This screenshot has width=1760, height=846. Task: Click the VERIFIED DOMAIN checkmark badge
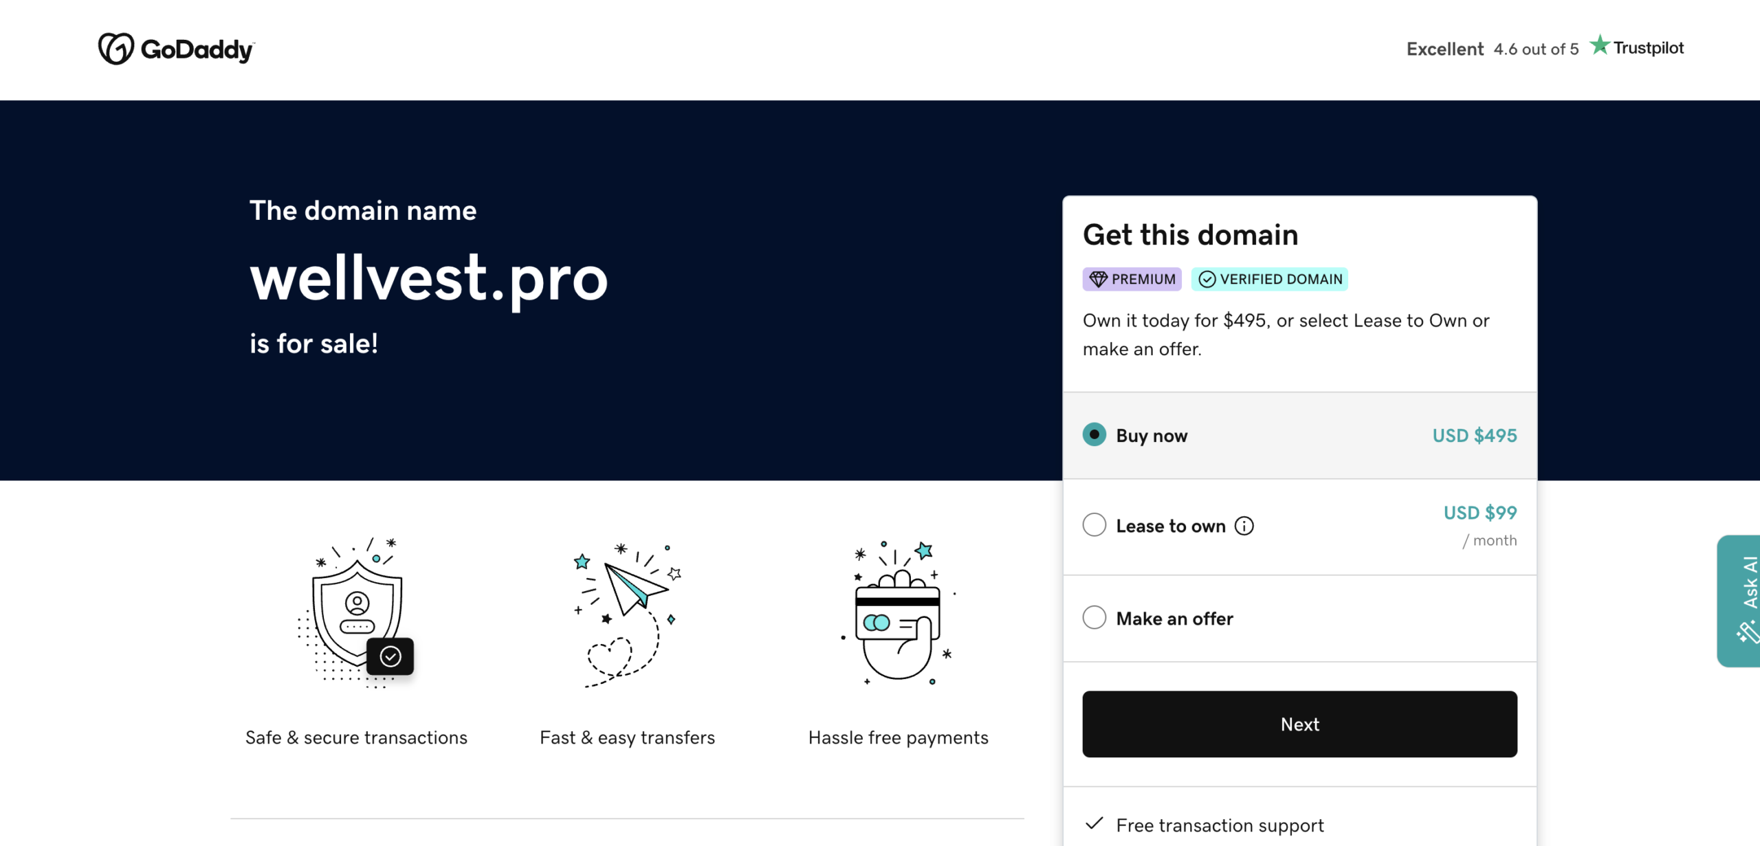click(x=1208, y=279)
